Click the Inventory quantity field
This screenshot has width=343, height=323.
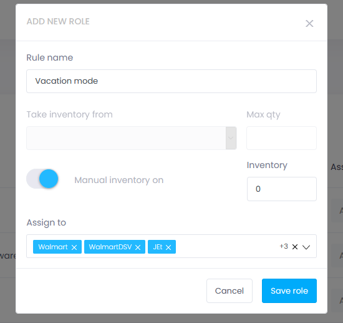click(x=281, y=189)
